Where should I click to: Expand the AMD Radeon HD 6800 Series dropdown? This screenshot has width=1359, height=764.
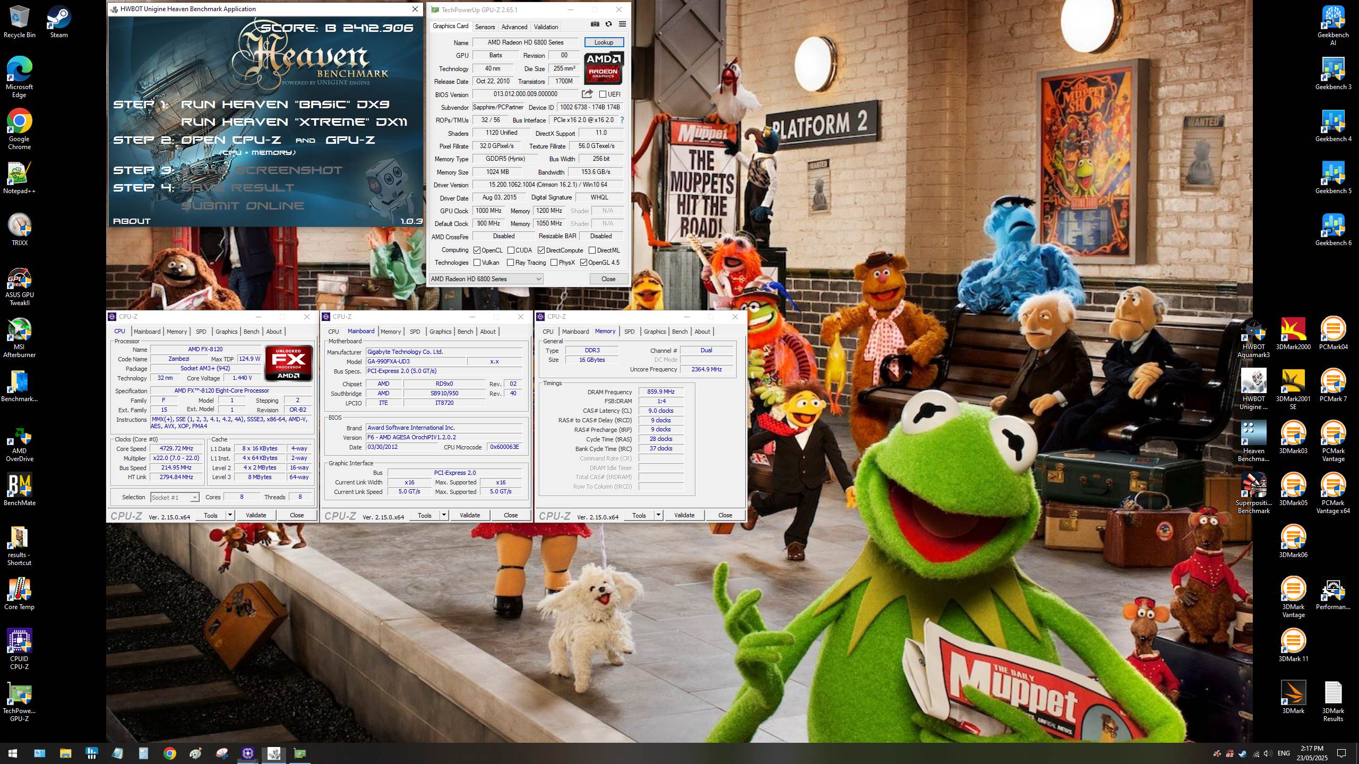486,279
